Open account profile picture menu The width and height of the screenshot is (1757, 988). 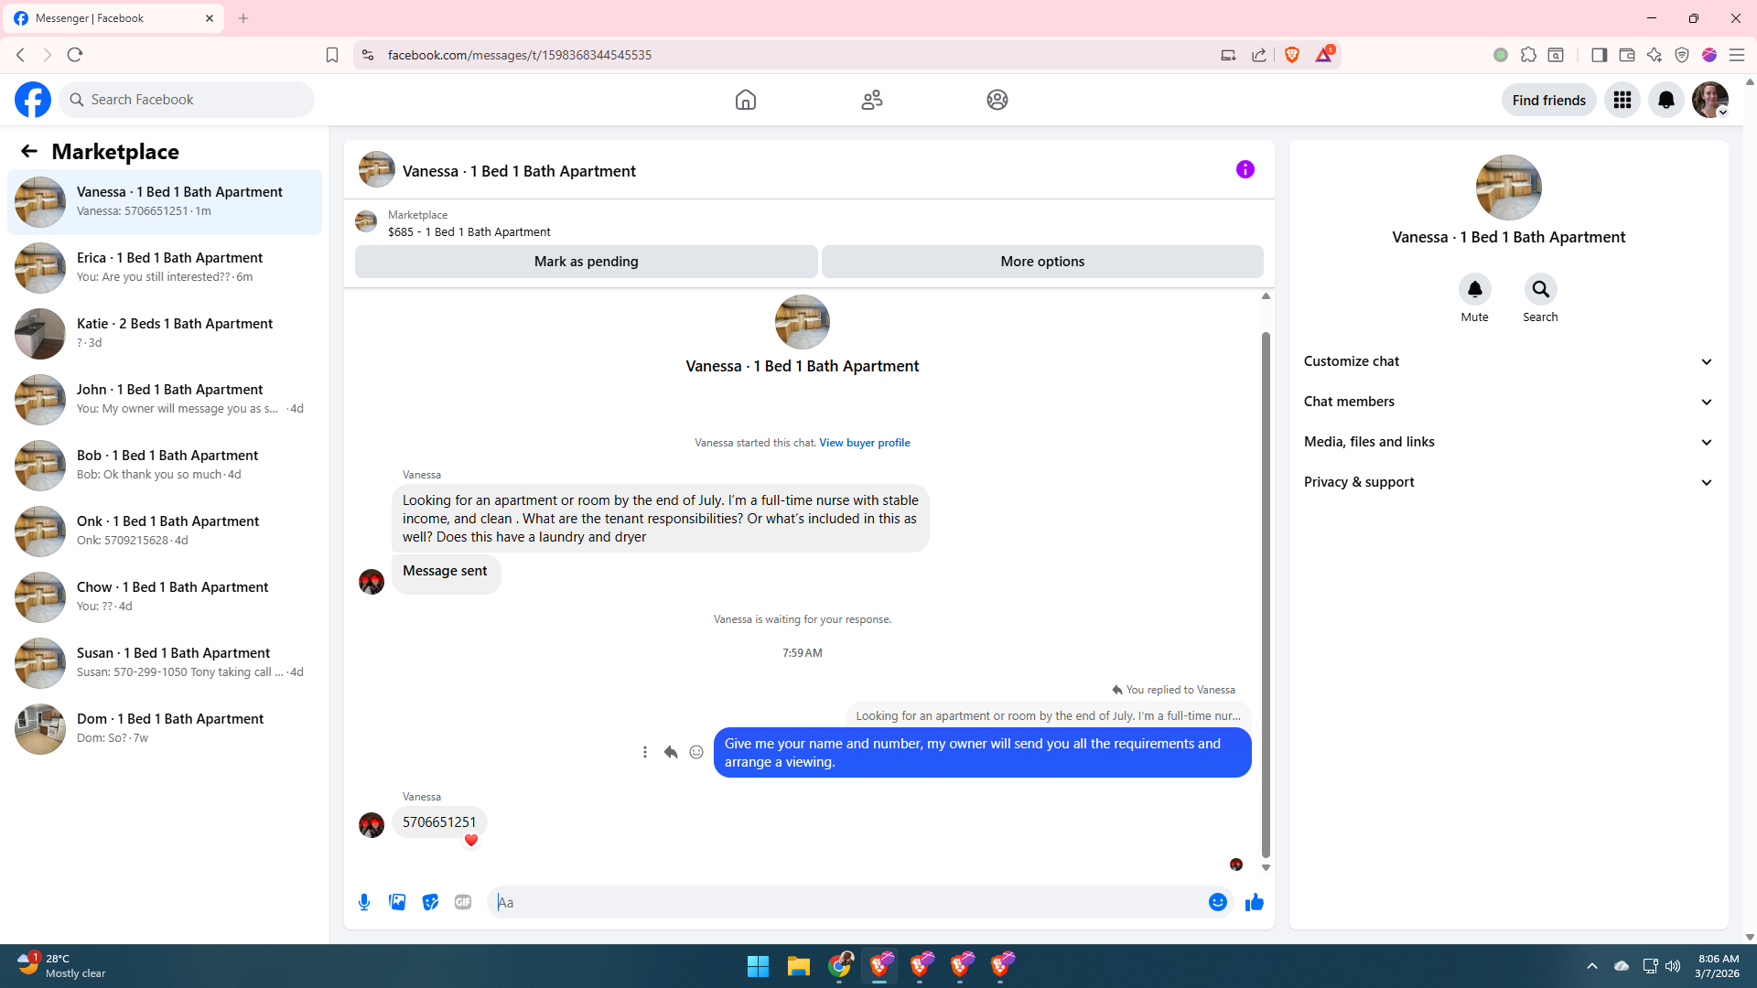click(x=1710, y=100)
